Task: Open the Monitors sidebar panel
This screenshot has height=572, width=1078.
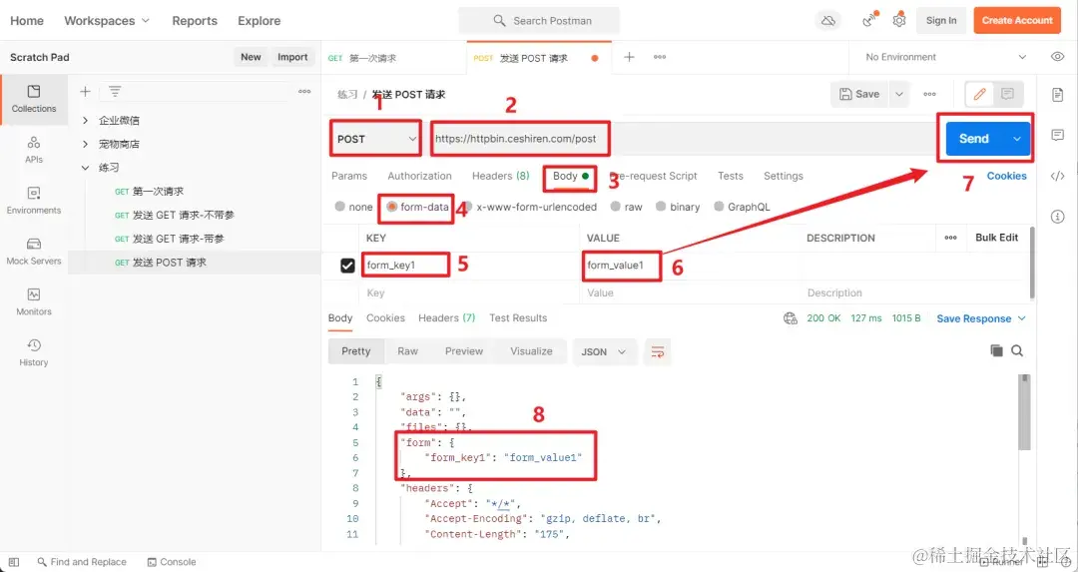Action: [34, 302]
